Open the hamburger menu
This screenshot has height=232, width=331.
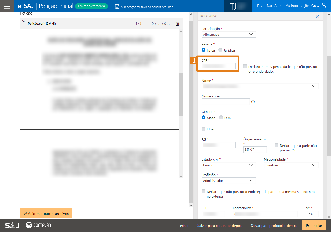[7, 6]
